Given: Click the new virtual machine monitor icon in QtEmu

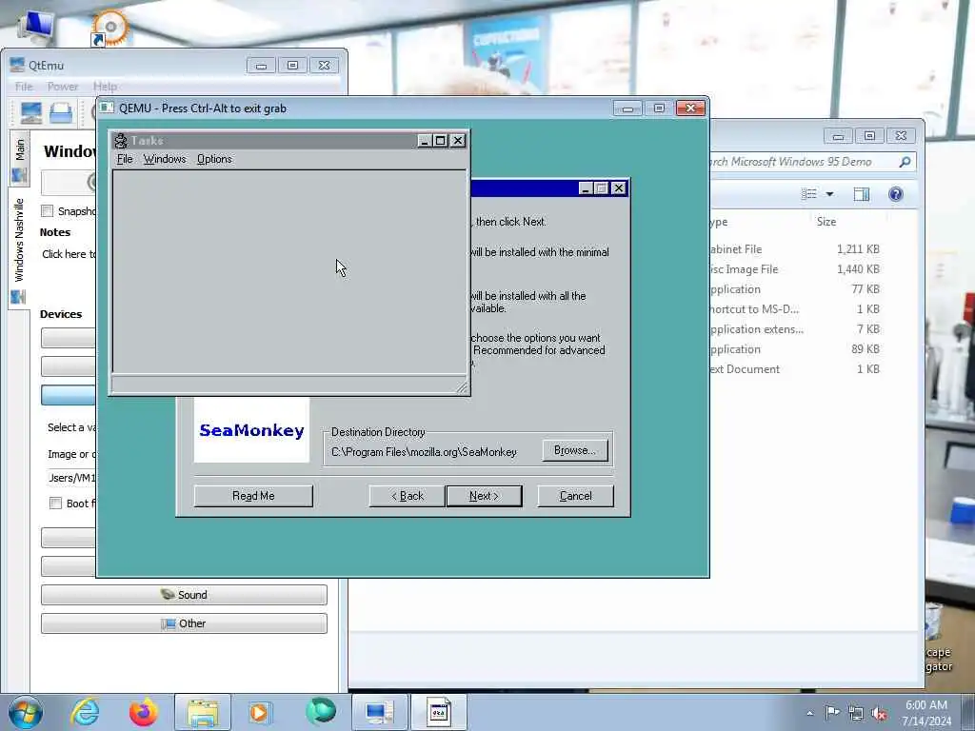Looking at the screenshot, I should pos(31,112).
